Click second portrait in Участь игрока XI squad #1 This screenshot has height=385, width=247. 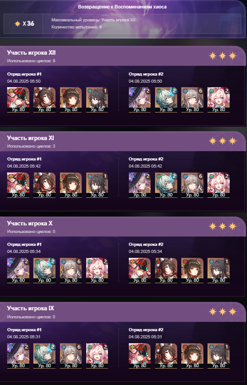[44, 185]
